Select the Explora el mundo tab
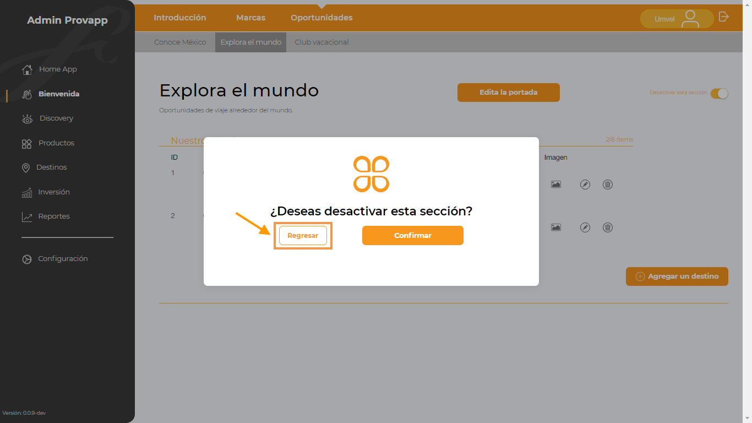 tap(251, 42)
